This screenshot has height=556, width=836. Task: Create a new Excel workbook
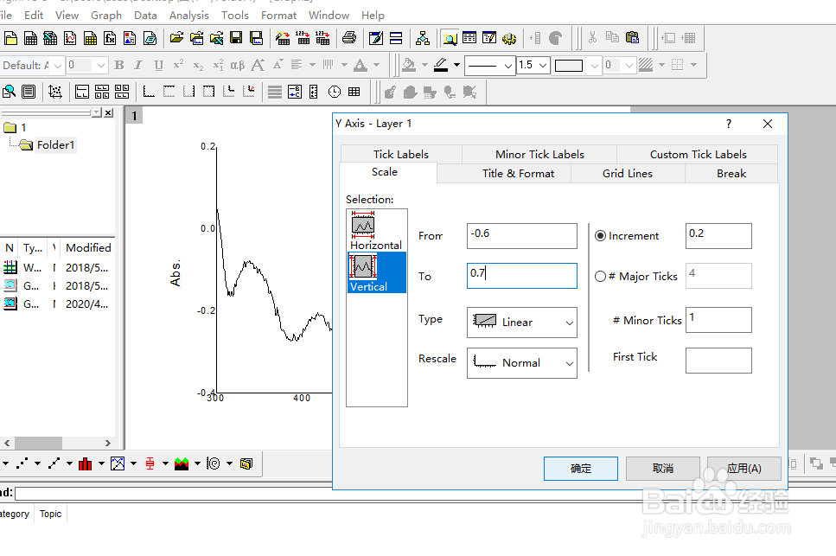tap(50, 38)
